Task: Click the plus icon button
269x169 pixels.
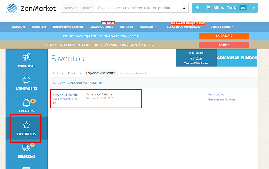Action: (x=197, y=8)
